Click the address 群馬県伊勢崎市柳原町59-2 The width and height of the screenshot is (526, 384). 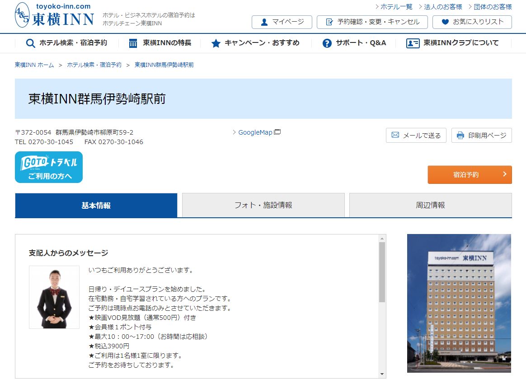click(x=94, y=132)
